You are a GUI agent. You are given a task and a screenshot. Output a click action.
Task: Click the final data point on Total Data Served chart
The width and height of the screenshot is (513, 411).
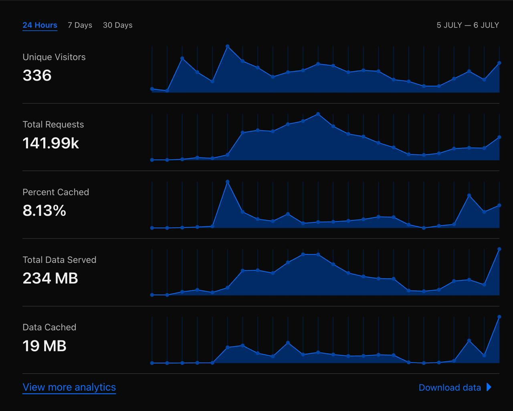coord(499,249)
